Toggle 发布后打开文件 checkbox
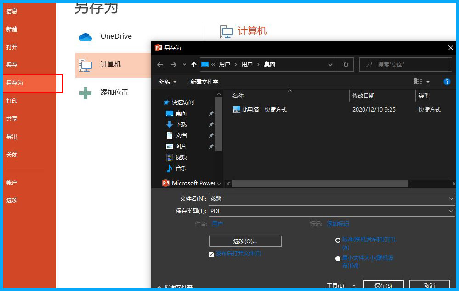Viewport: 459px width, 291px height. click(x=211, y=254)
